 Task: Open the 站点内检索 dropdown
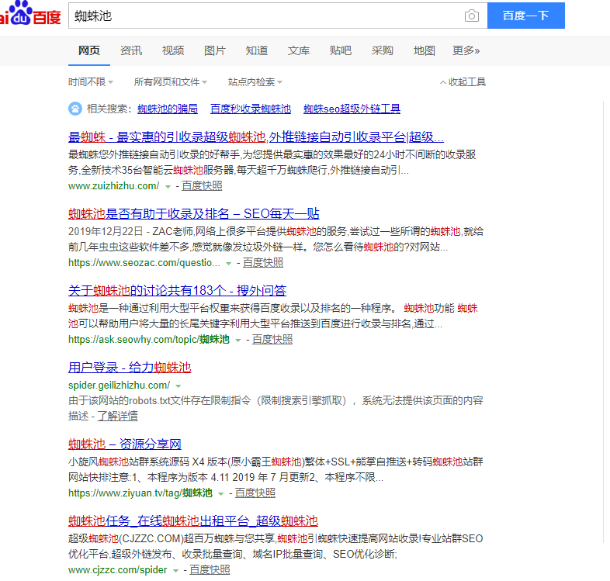pyautogui.click(x=255, y=82)
